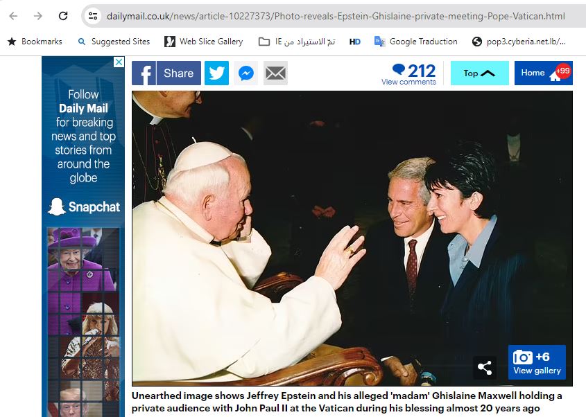This screenshot has width=586, height=417.
Task: Click the address bar URL field
Action: [333, 16]
